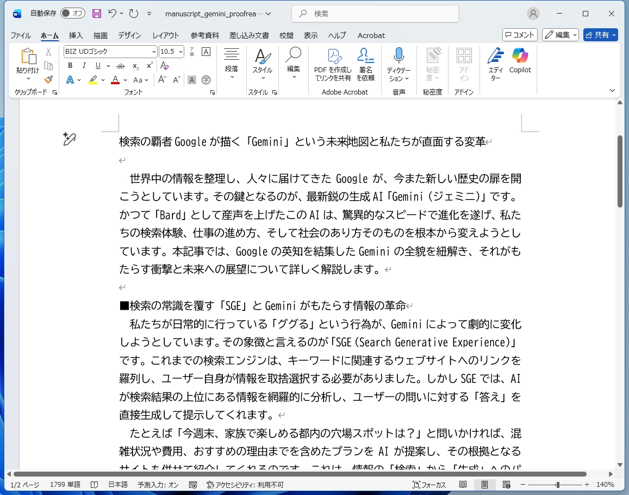Click the zoom slider handle

(x=558, y=485)
